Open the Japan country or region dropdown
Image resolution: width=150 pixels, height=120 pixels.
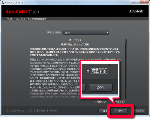click(86, 33)
